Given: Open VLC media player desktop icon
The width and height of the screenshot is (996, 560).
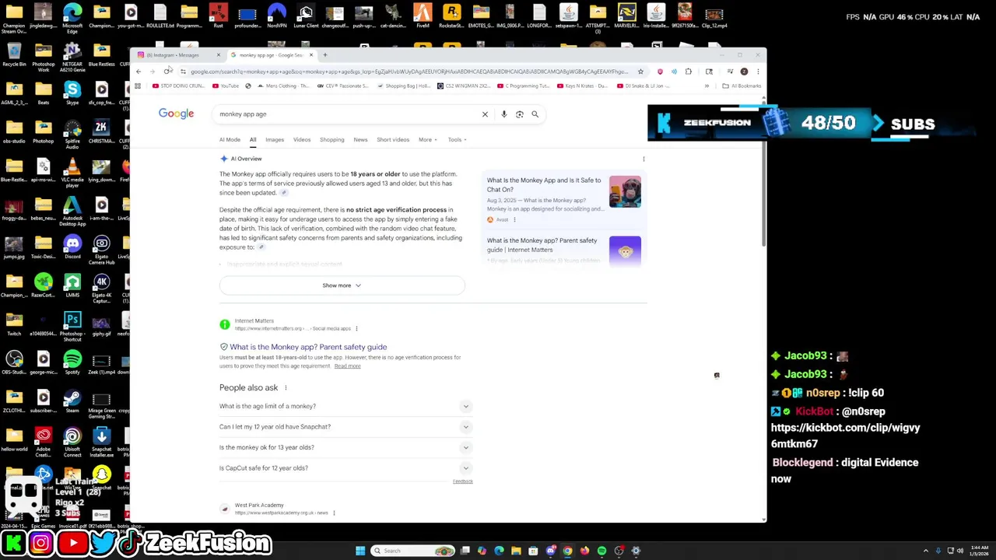Looking at the screenshot, I should click(72, 172).
